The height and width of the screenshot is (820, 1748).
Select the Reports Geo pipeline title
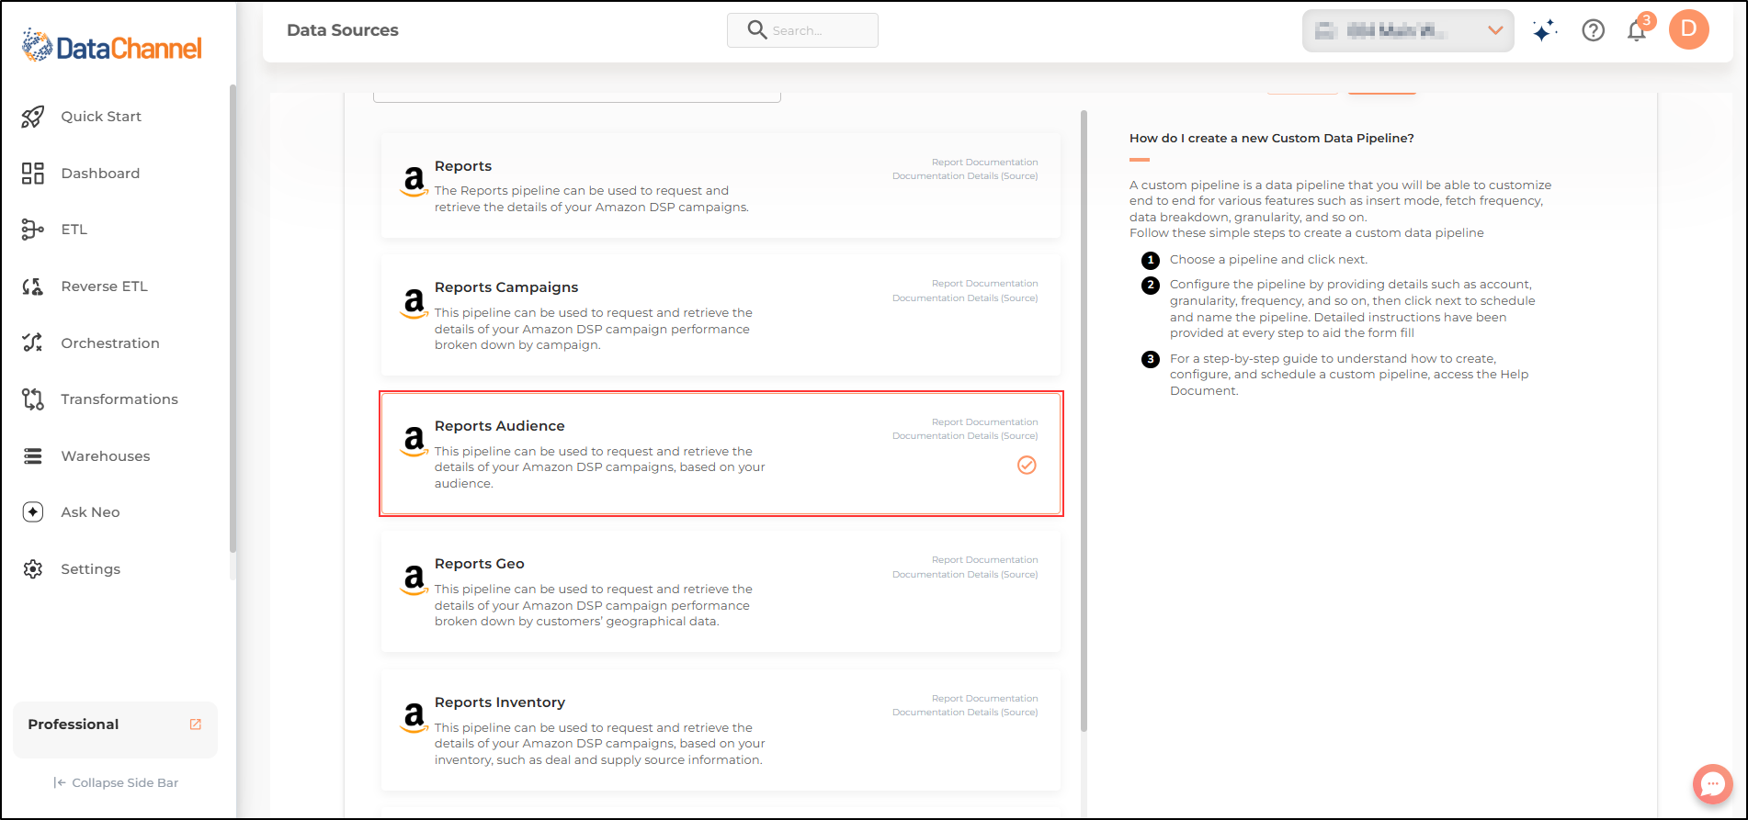(x=480, y=564)
